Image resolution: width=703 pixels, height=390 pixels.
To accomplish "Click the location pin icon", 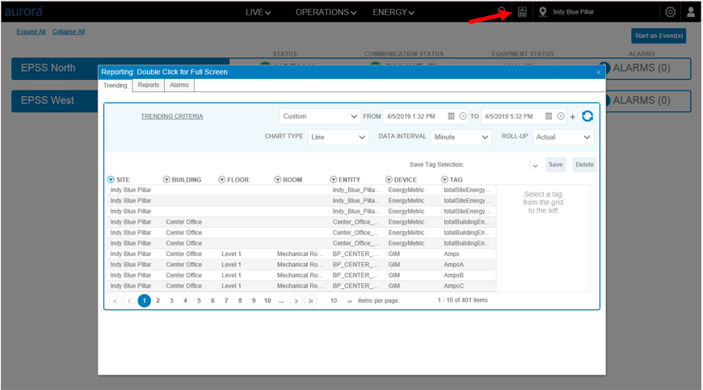I will pyautogui.click(x=542, y=12).
